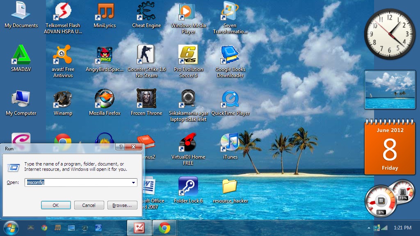420x236 pixels.
Task: Launch SMADAV antivirus icon
Action: tap(21, 58)
